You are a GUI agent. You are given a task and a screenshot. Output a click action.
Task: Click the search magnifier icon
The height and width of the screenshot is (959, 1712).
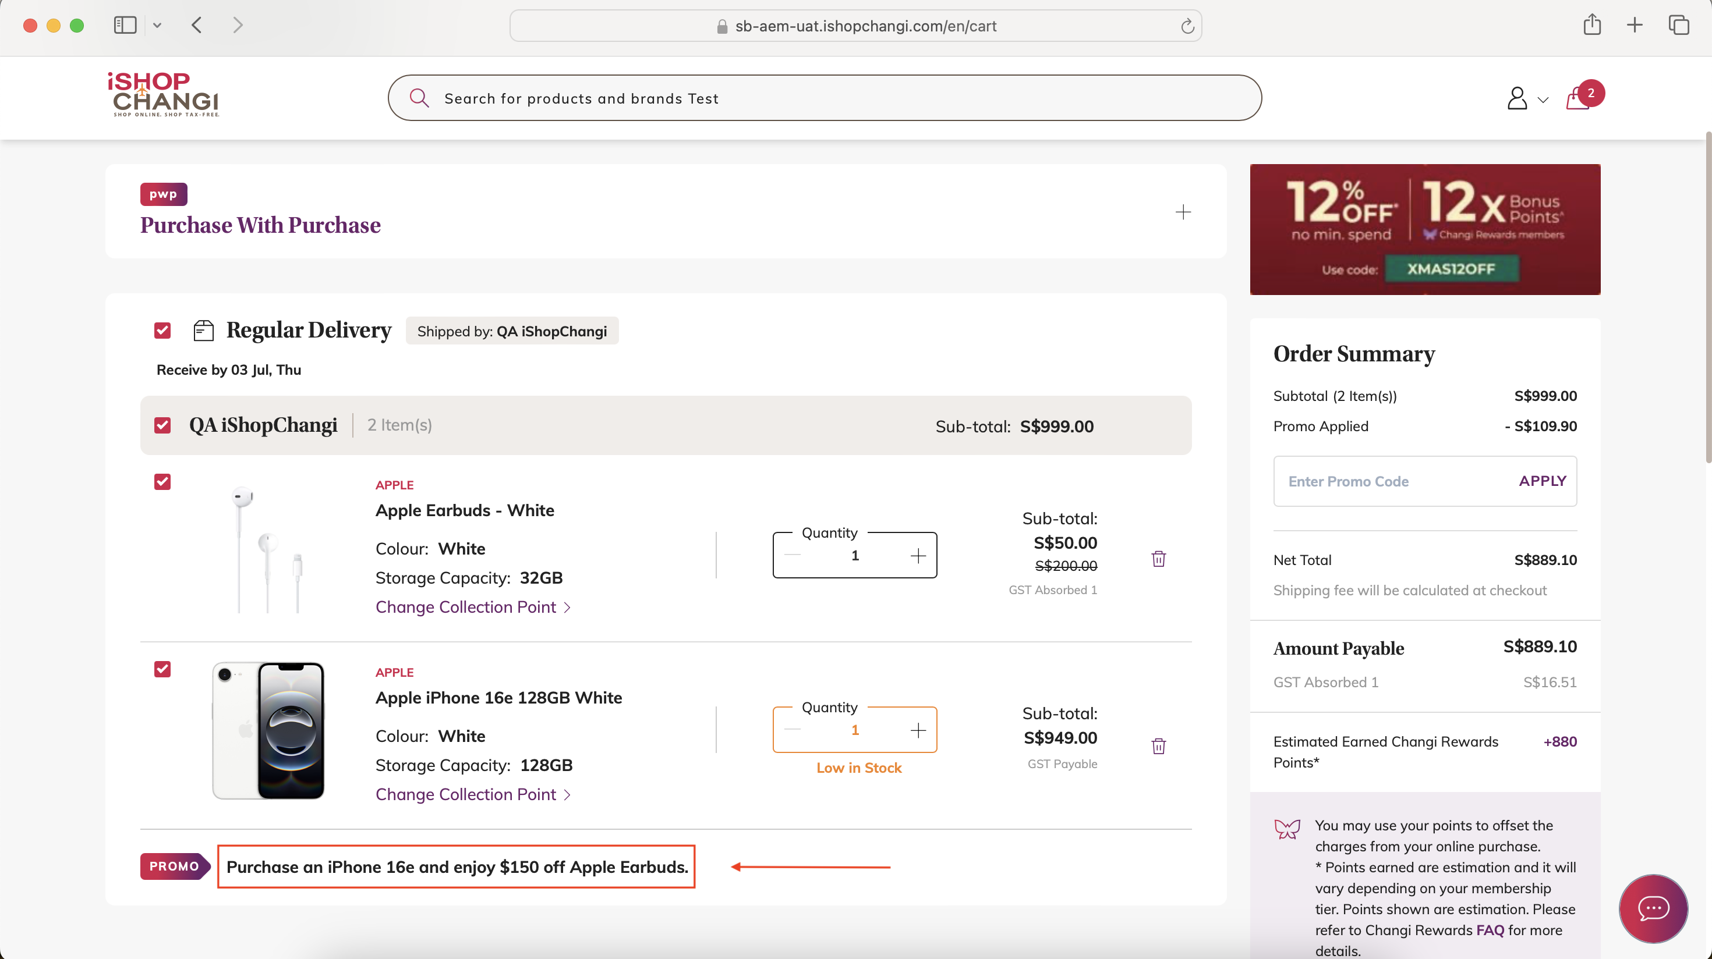(x=419, y=98)
